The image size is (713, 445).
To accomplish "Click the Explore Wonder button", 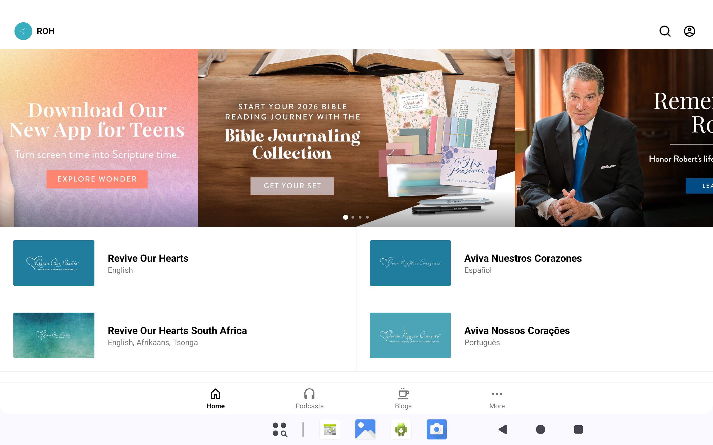I will click(x=97, y=179).
